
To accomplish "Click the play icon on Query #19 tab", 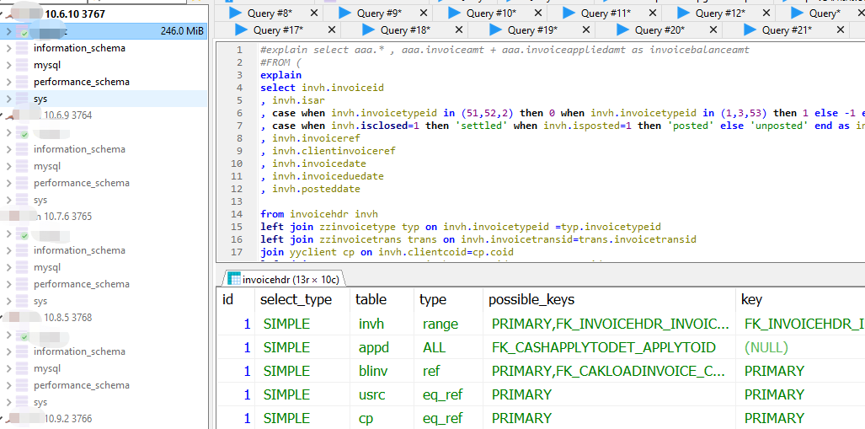I will [x=495, y=29].
